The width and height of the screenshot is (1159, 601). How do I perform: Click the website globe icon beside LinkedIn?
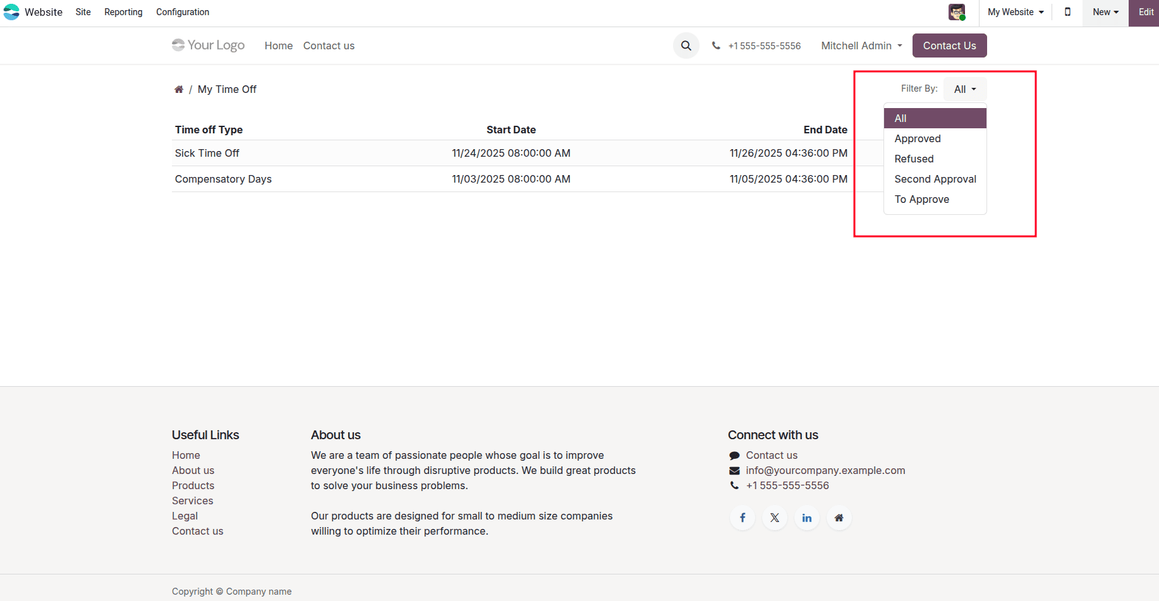pyautogui.click(x=839, y=518)
